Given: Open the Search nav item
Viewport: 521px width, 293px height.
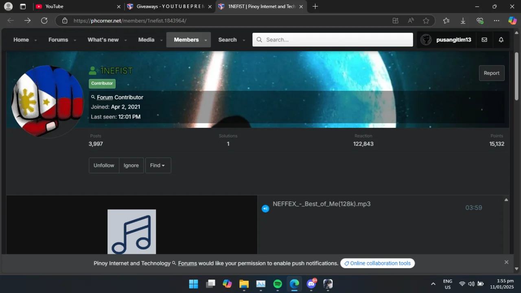Looking at the screenshot, I should point(228,39).
